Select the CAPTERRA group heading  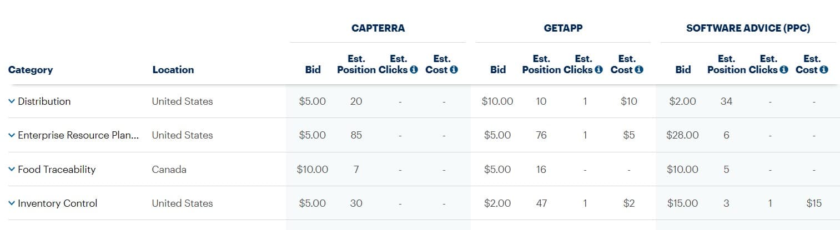378,28
